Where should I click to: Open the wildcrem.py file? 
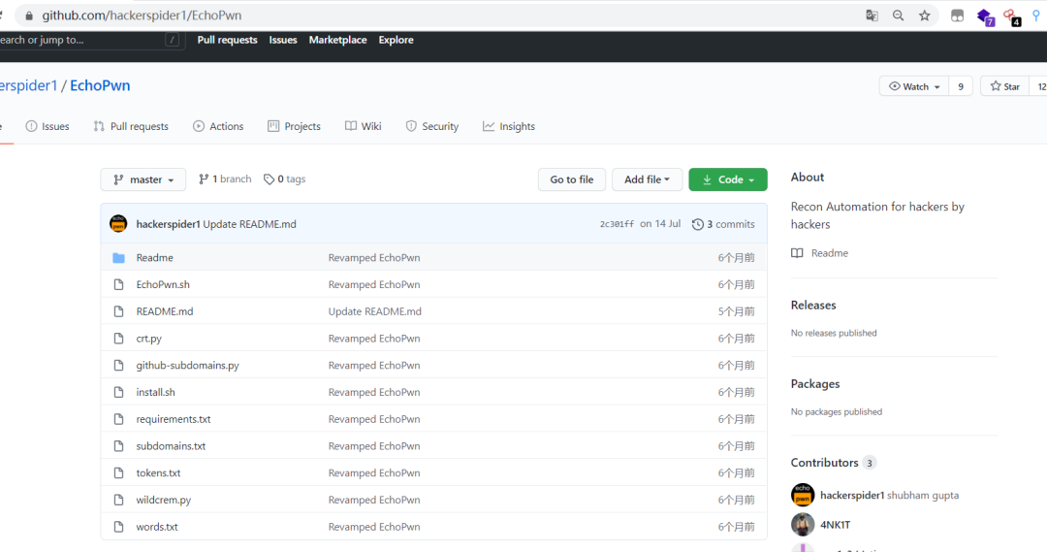[x=164, y=500]
